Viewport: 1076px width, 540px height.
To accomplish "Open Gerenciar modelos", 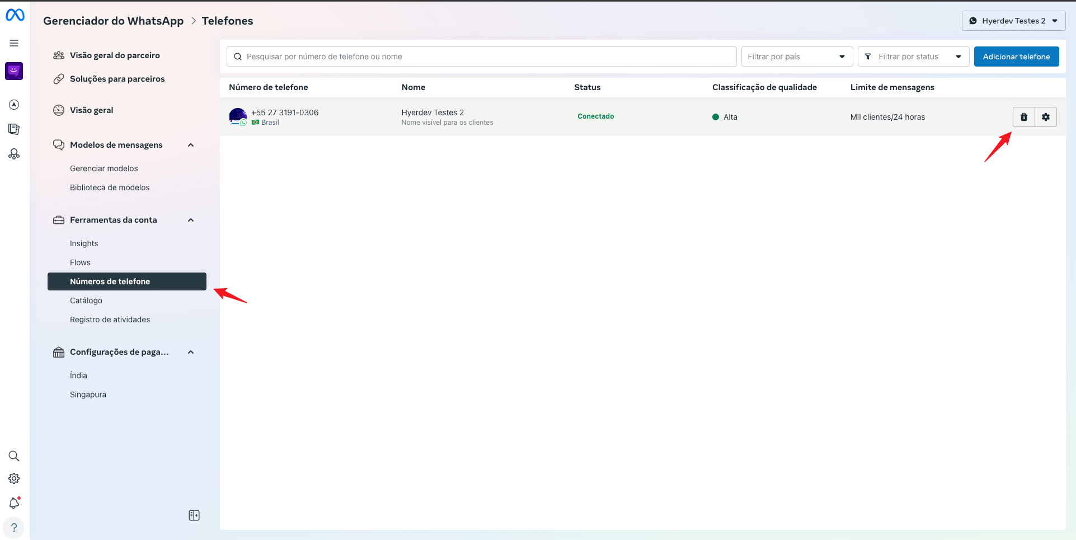I will [x=104, y=168].
